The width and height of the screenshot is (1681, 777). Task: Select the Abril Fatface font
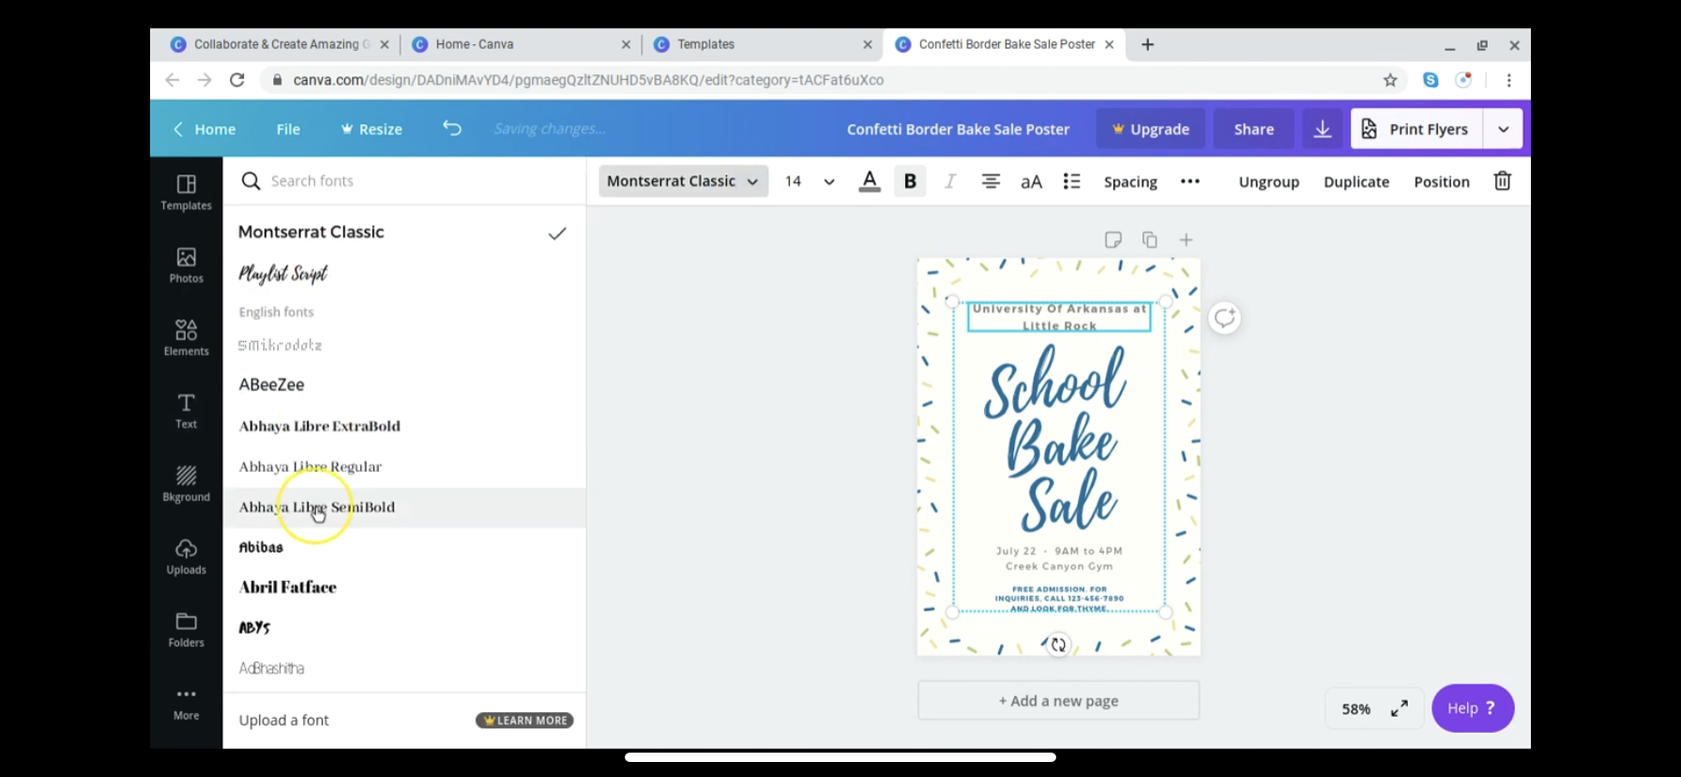point(403,587)
